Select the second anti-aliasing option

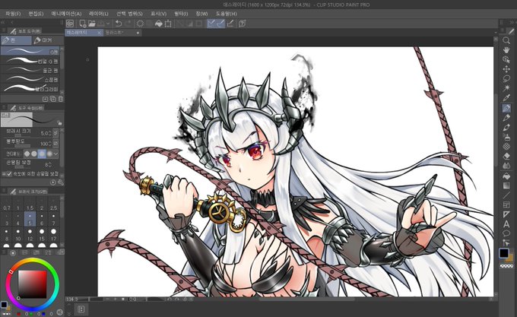click(34, 154)
